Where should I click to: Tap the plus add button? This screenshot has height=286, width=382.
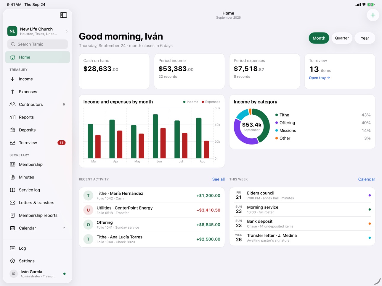(373, 15)
